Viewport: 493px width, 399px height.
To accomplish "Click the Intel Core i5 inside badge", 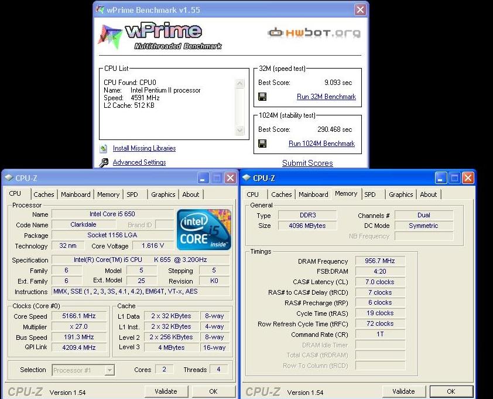I will coord(204,230).
